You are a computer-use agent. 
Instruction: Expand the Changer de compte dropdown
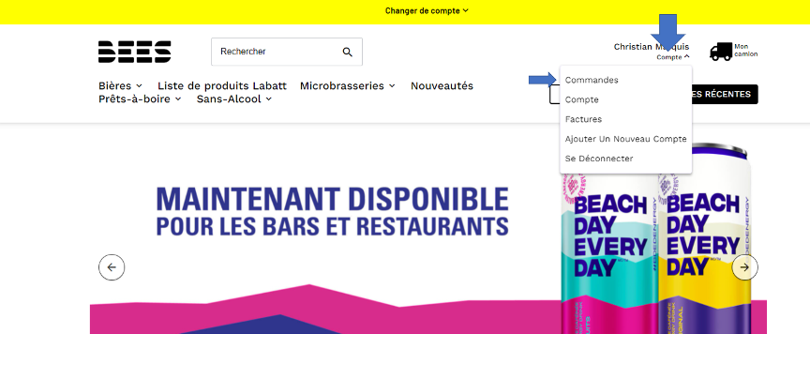(x=427, y=10)
